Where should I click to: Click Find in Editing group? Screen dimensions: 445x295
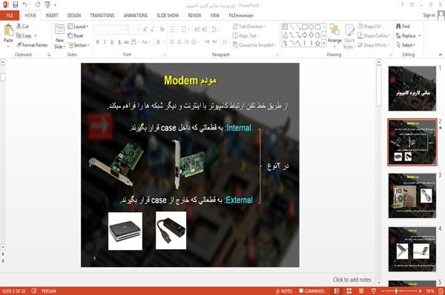[403, 27]
